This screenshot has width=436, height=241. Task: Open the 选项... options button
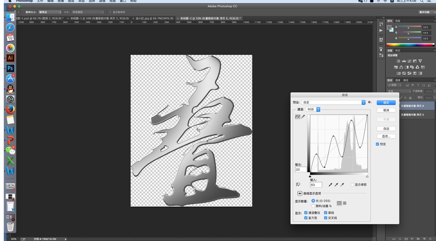click(386, 136)
